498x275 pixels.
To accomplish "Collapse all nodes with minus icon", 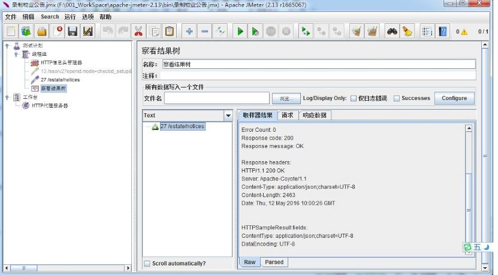I will (x=205, y=31).
